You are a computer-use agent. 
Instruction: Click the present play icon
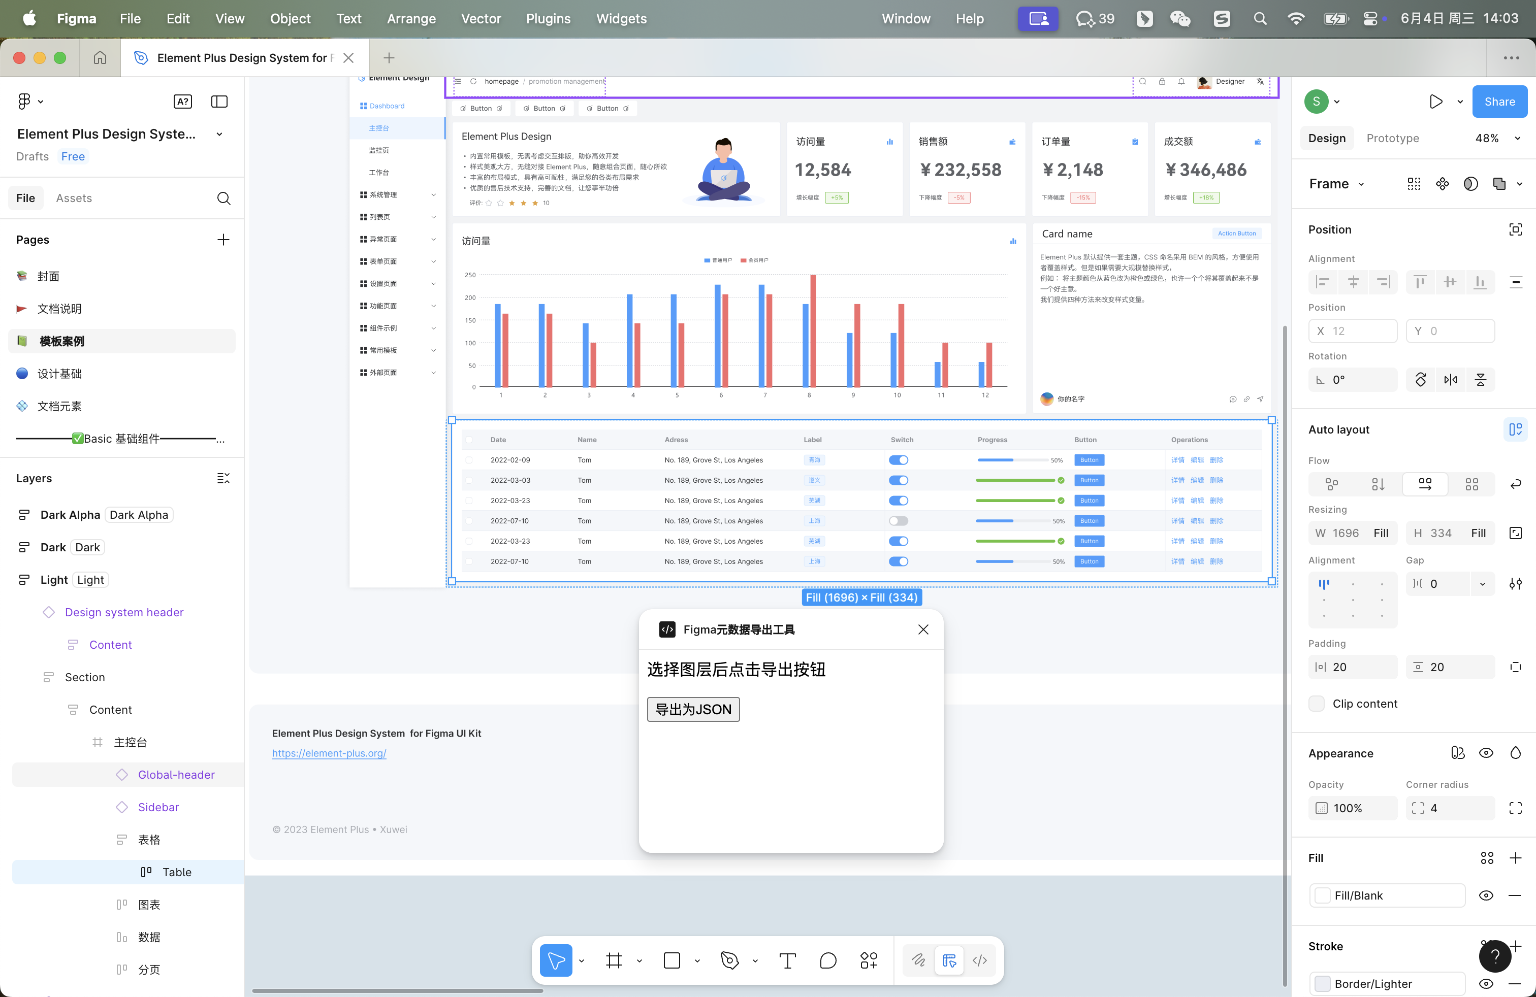tap(1435, 101)
